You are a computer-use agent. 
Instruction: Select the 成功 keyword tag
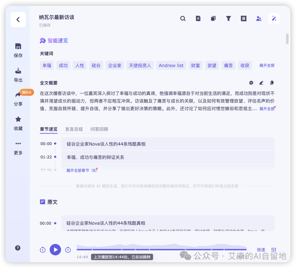(x=63, y=65)
